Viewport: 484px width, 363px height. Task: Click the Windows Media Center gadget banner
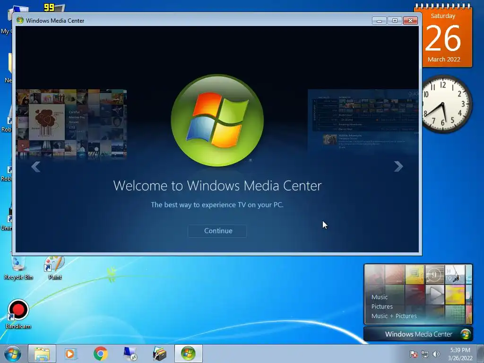tap(418, 334)
